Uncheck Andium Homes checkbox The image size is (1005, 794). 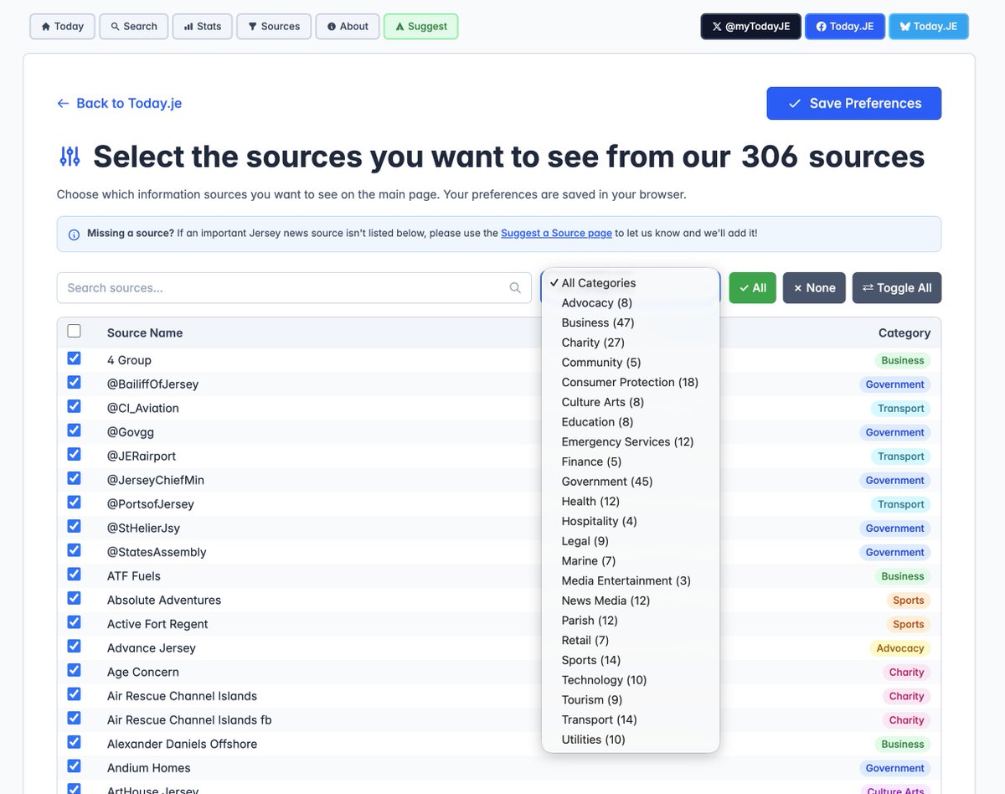point(74,766)
